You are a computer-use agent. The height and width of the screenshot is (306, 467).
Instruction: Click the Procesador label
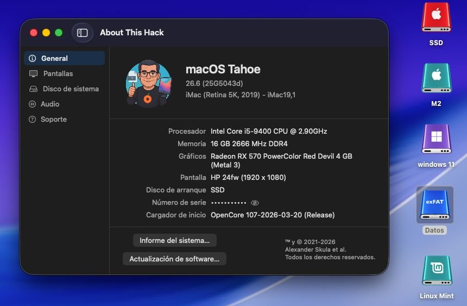coord(187,131)
